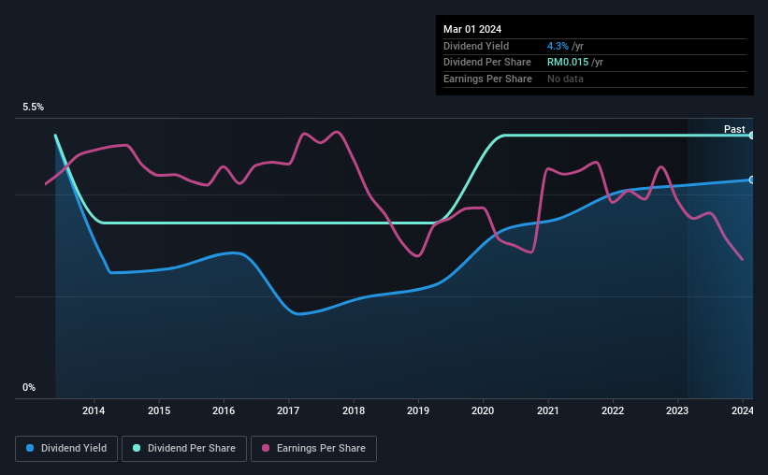The height and width of the screenshot is (475, 768).
Task: Click the pink Earnings Per Share legend dot
Action: 264,448
